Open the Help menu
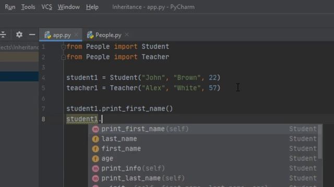The image size is (334, 187). tap(92, 7)
